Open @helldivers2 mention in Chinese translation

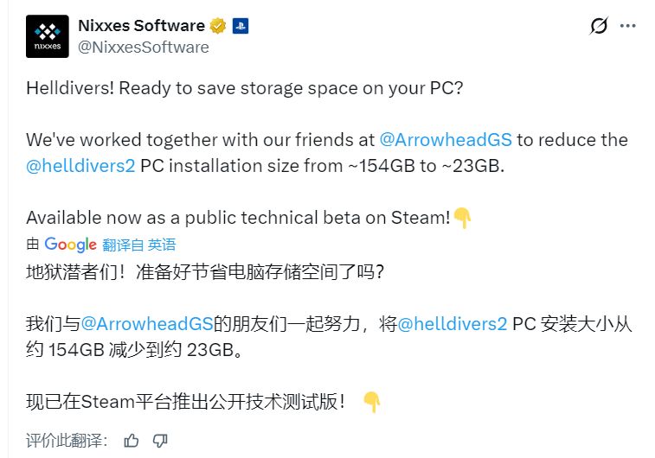point(452,324)
